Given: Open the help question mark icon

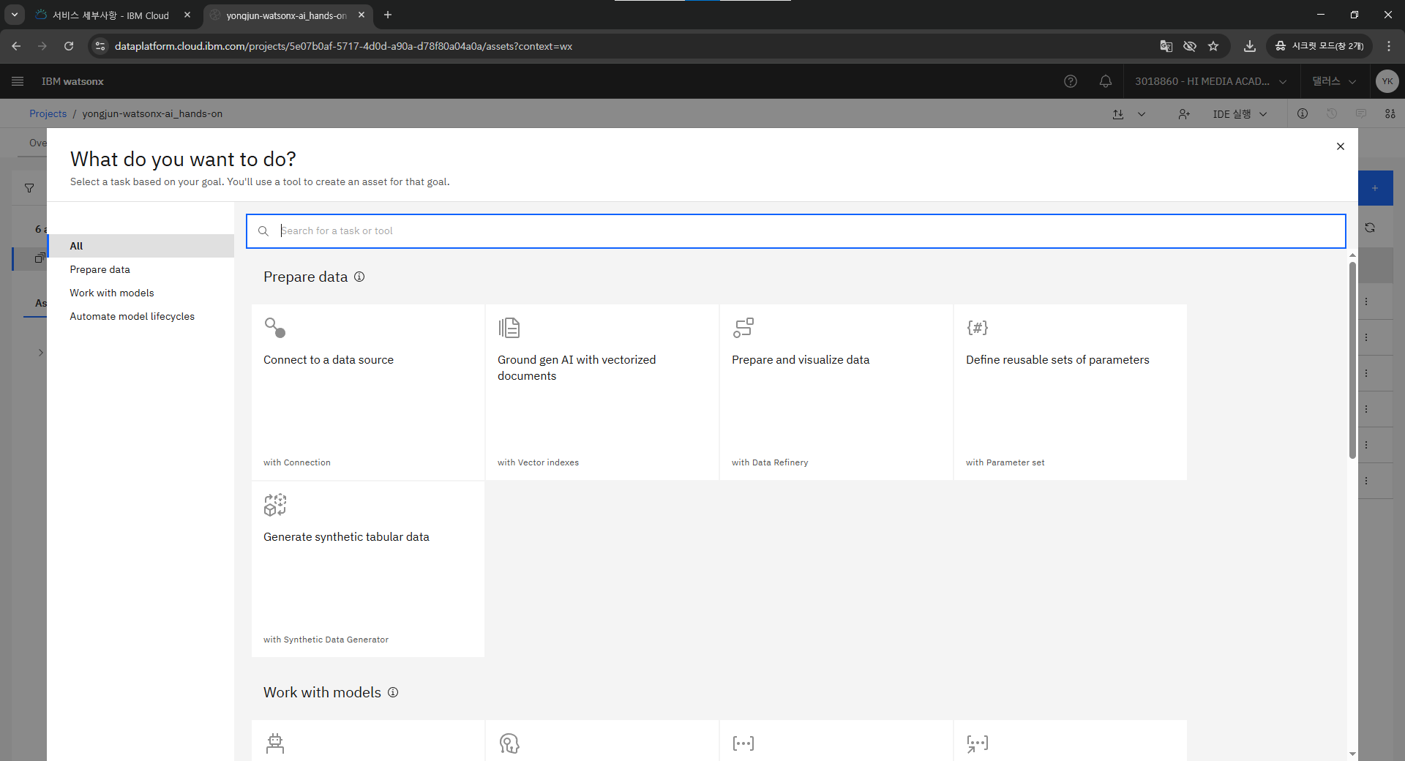Looking at the screenshot, I should pyautogui.click(x=1071, y=81).
